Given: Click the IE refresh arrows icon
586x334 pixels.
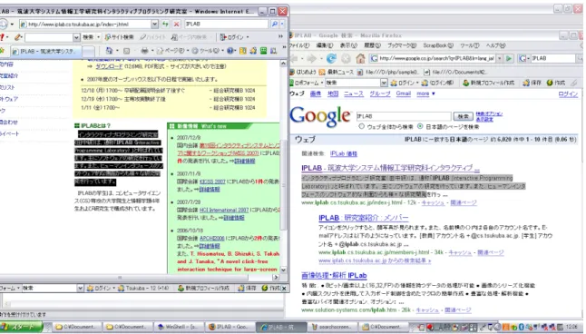Looking at the screenshot, I should tap(165, 24).
